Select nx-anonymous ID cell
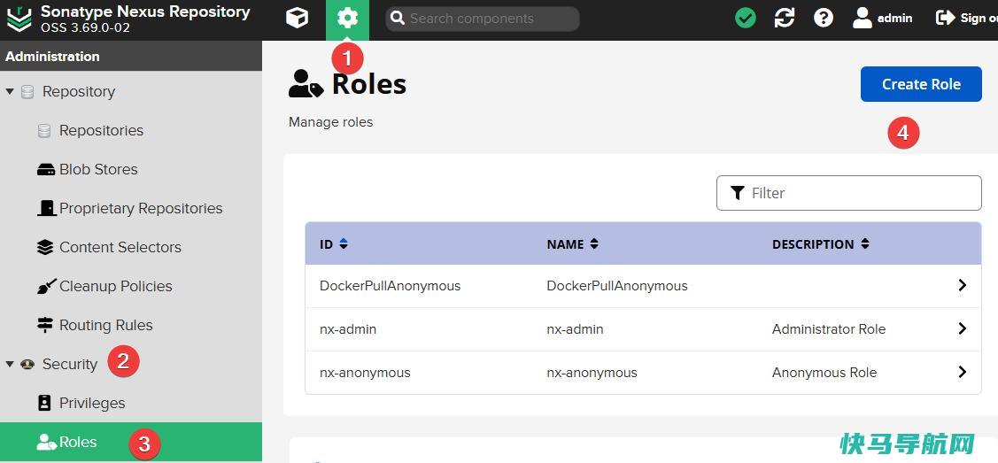The width and height of the screenshot is (998, 463). 365,373
